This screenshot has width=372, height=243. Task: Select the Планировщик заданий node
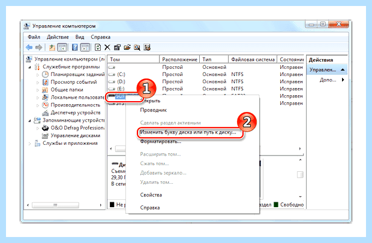(77, 75)
